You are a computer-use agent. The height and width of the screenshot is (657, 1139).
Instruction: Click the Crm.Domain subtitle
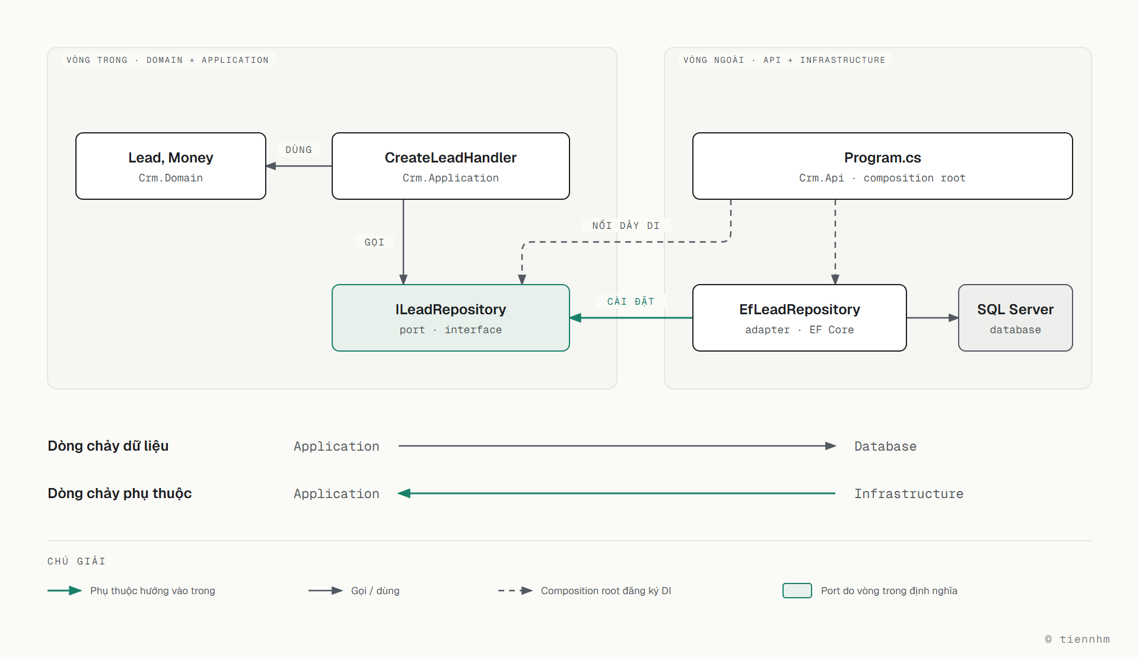coord(171,178)
